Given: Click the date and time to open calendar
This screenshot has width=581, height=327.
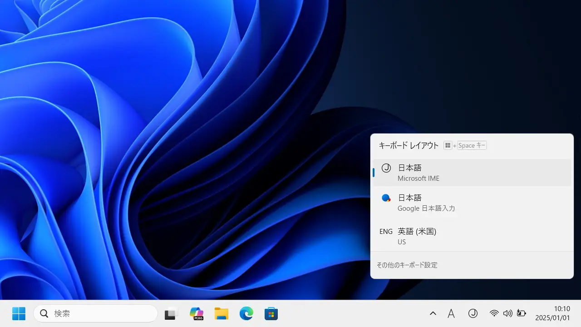Looking at the screenshot, I should pos(556,313).
